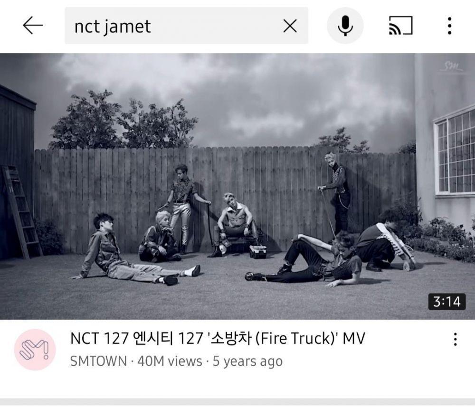Screen dimensions: 475x407
Task: Clear the search text with X icon
Action: click(x=290, y=26)
